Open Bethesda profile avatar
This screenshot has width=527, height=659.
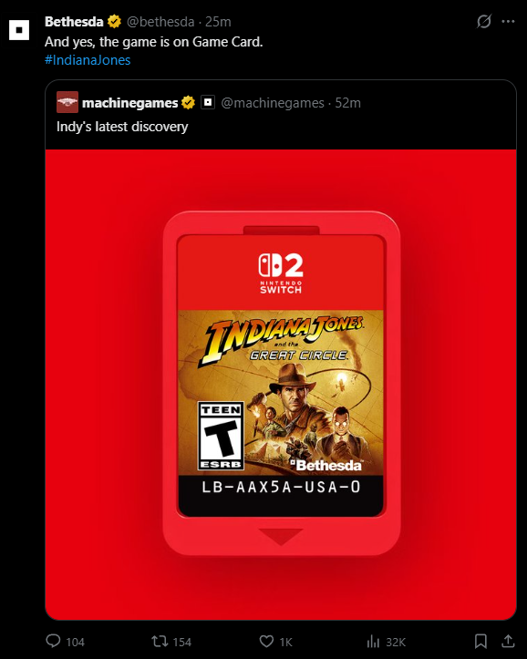point(19,30)
